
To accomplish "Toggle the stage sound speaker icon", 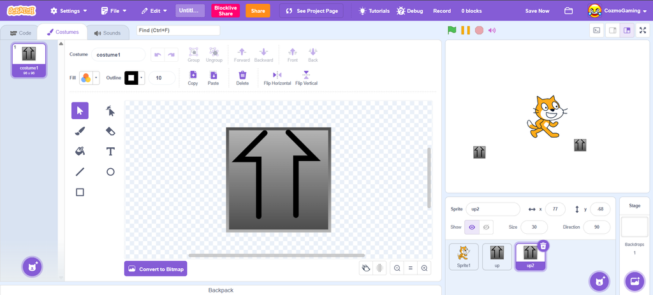I will 492,30.
